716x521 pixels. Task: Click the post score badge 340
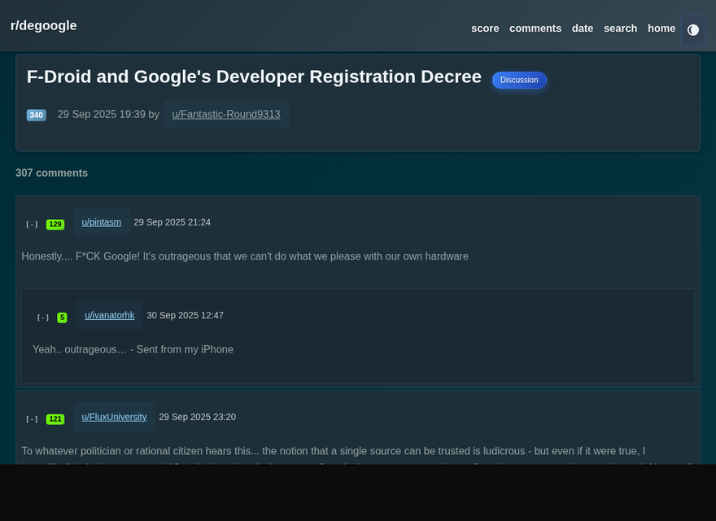(x=37, y=115)
